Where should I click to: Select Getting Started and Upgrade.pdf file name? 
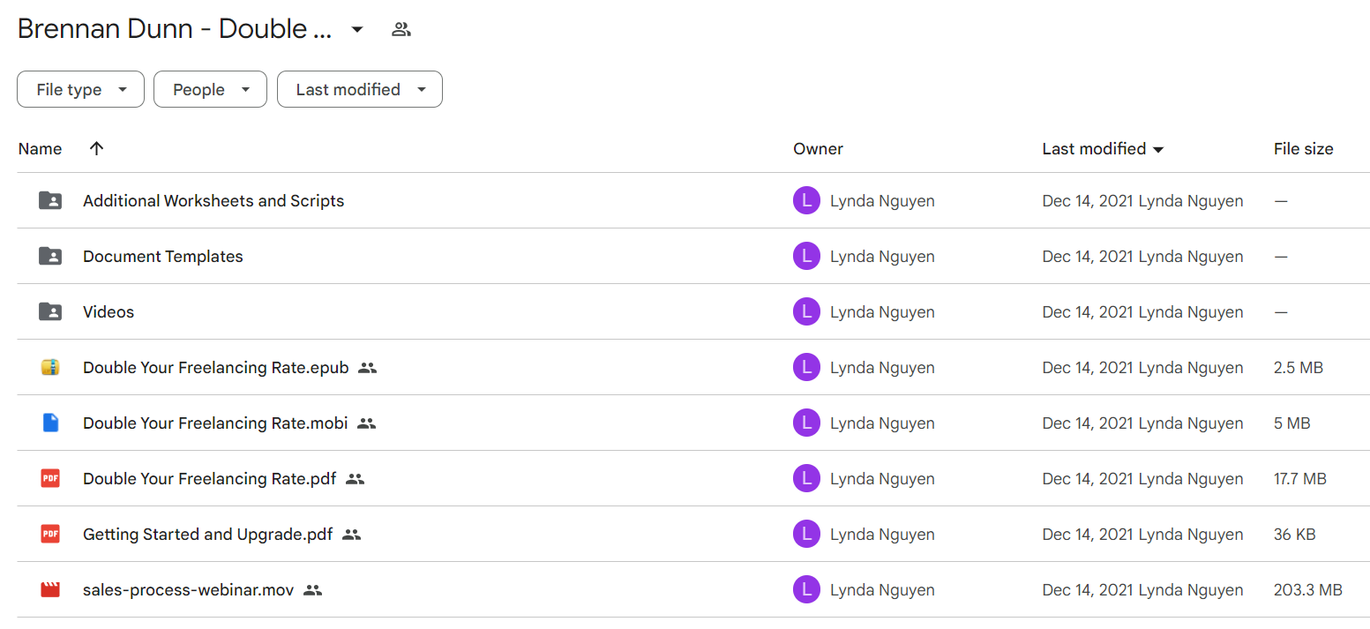click(x=208, y=534)
